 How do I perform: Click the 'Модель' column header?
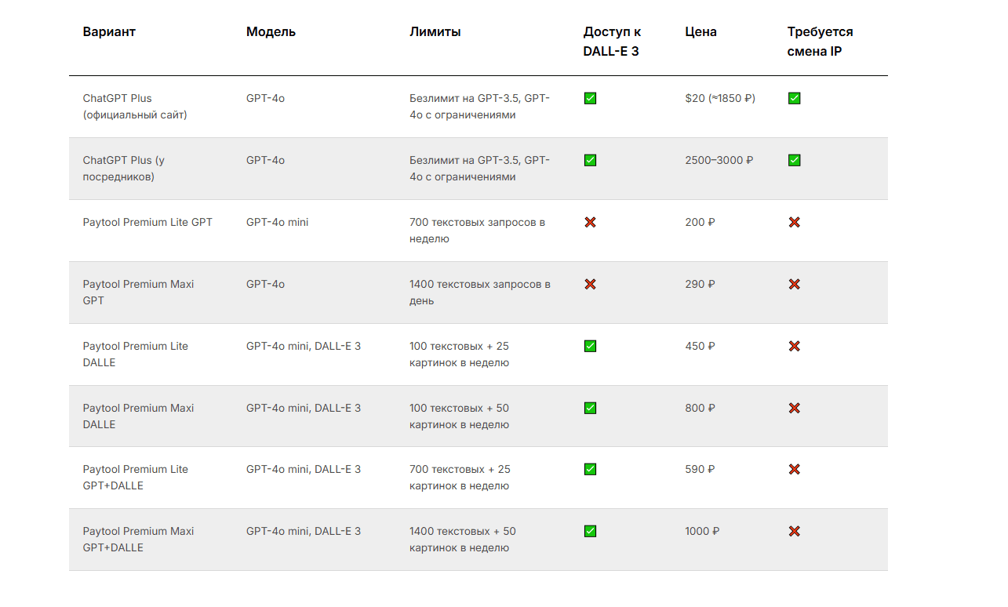point(271,32)
